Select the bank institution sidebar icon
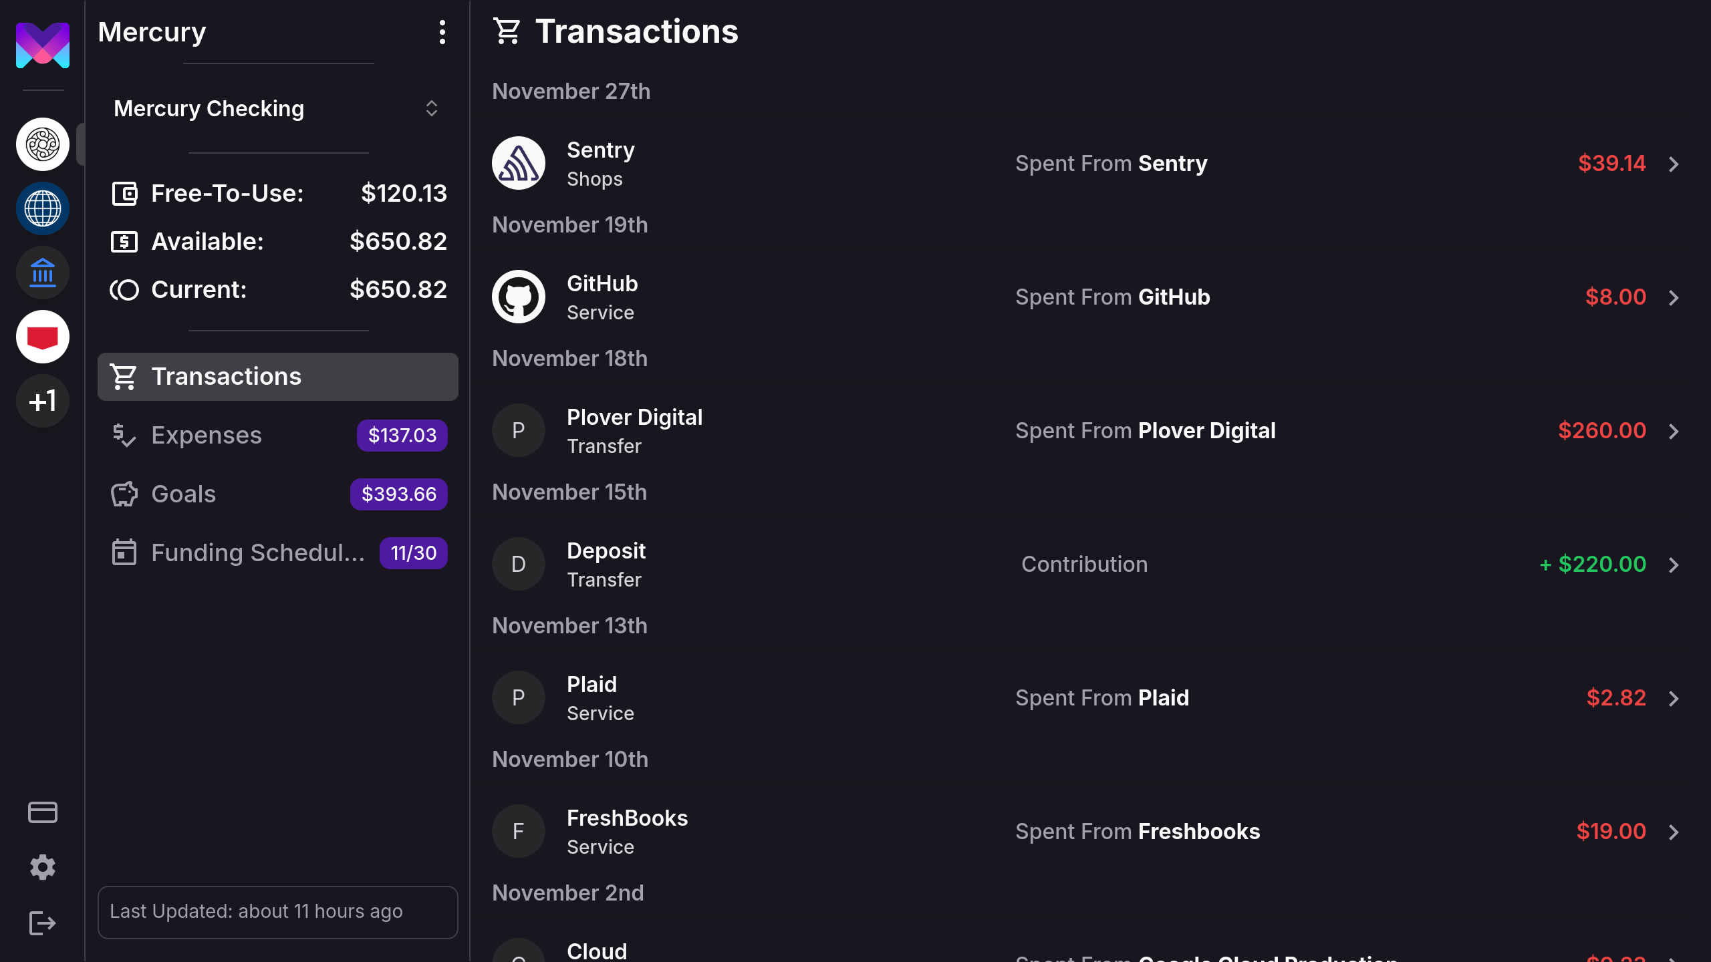The image size is (1711, 962). 43,273
